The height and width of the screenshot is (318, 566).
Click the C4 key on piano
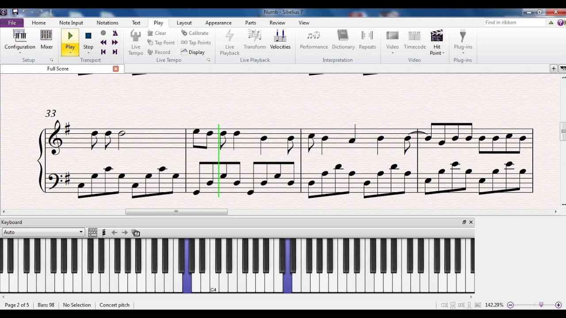214,283
